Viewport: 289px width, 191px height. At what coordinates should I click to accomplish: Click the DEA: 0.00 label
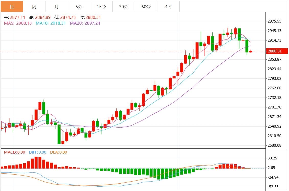(59, 152)
